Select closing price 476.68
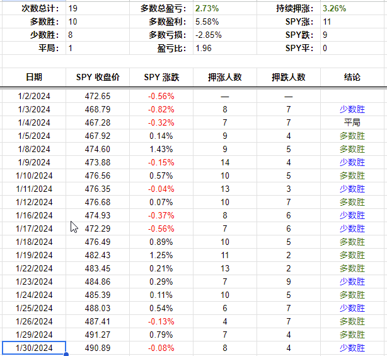 pyautogui.click(x=98, y=202)
